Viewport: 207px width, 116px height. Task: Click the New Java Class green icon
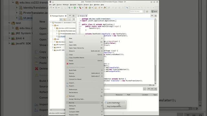(90, 8)
